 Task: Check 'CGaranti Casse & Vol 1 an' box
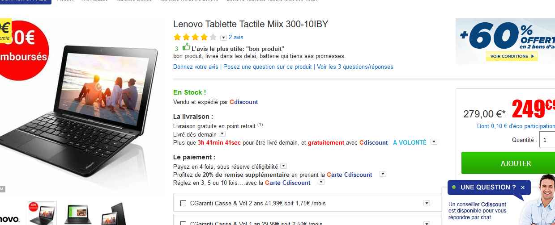coord(183,223)
